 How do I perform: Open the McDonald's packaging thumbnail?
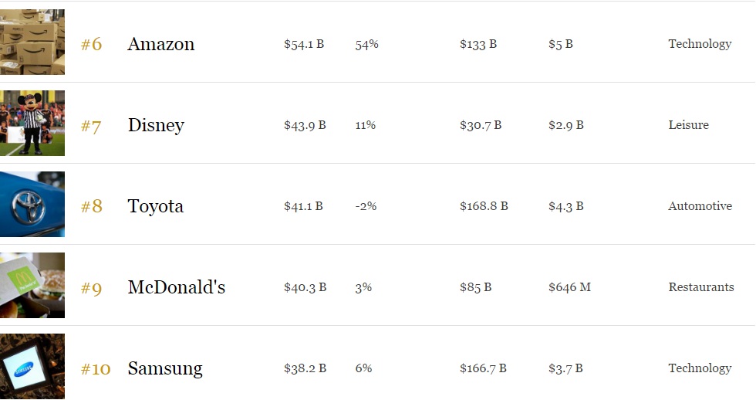32,285
